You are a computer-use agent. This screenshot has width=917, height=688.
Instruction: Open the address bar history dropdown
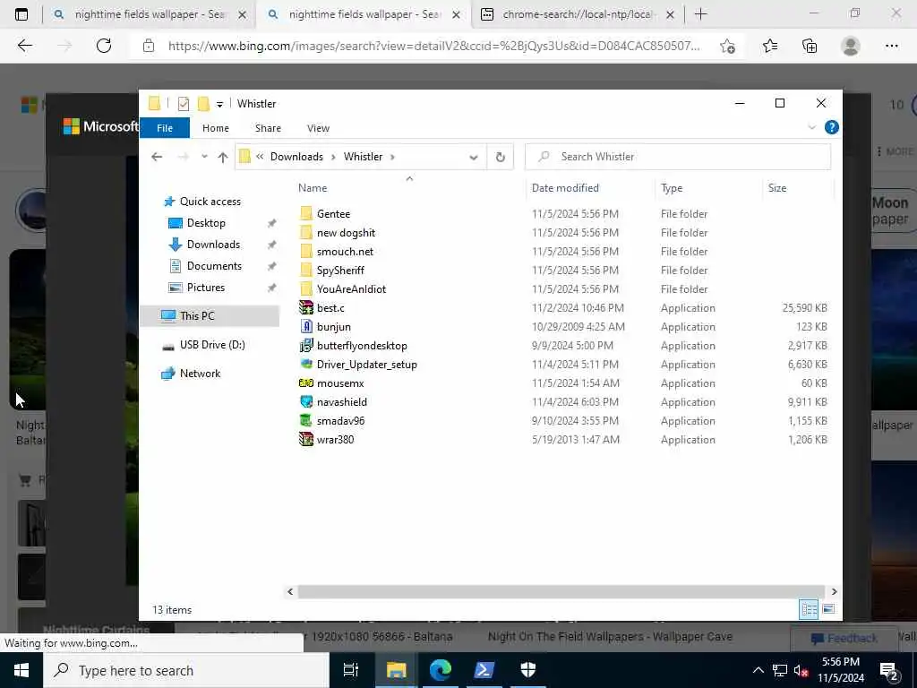474,157
